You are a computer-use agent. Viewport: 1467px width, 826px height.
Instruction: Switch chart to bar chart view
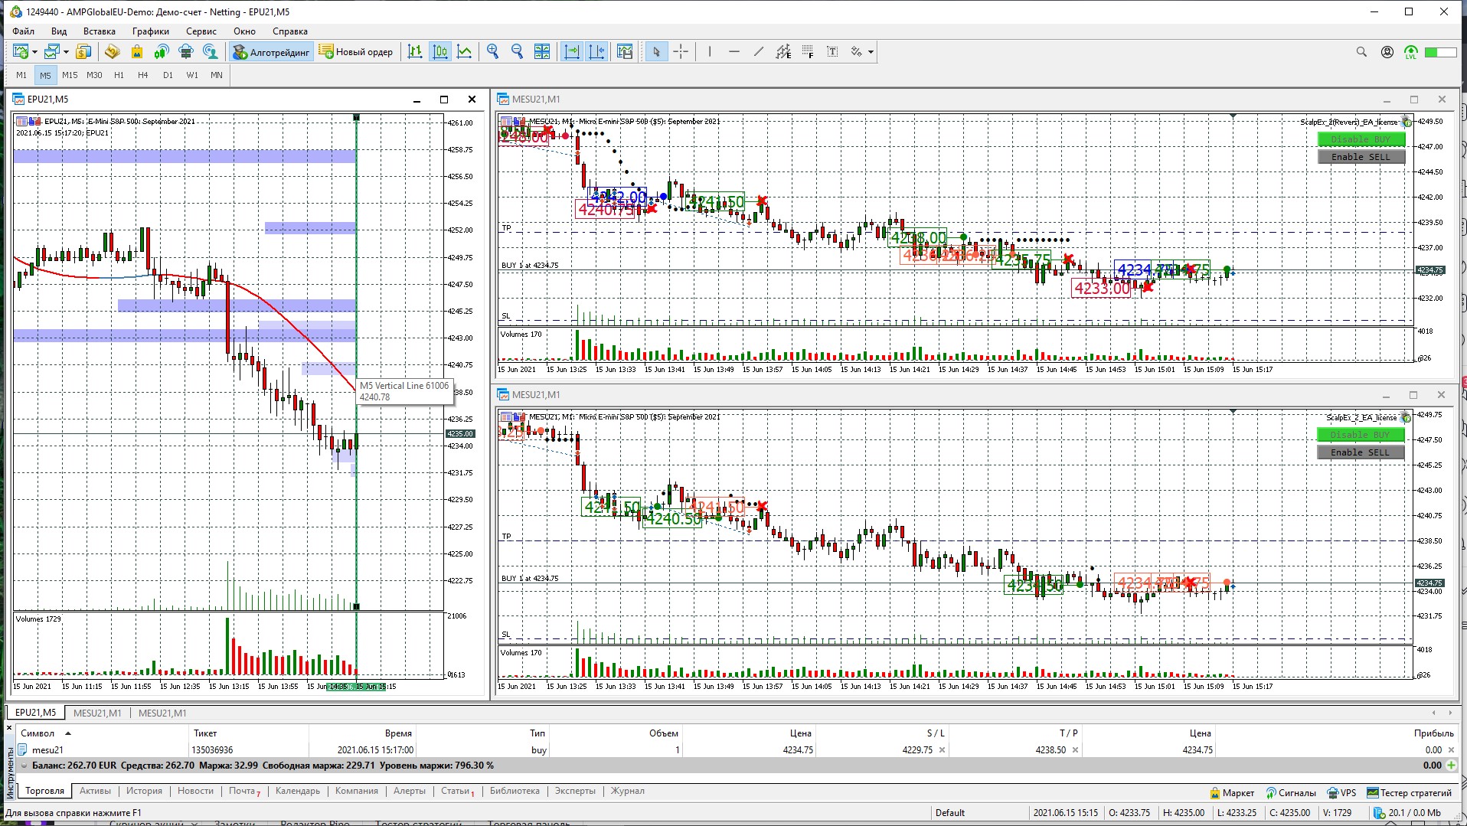click(415, 52)
